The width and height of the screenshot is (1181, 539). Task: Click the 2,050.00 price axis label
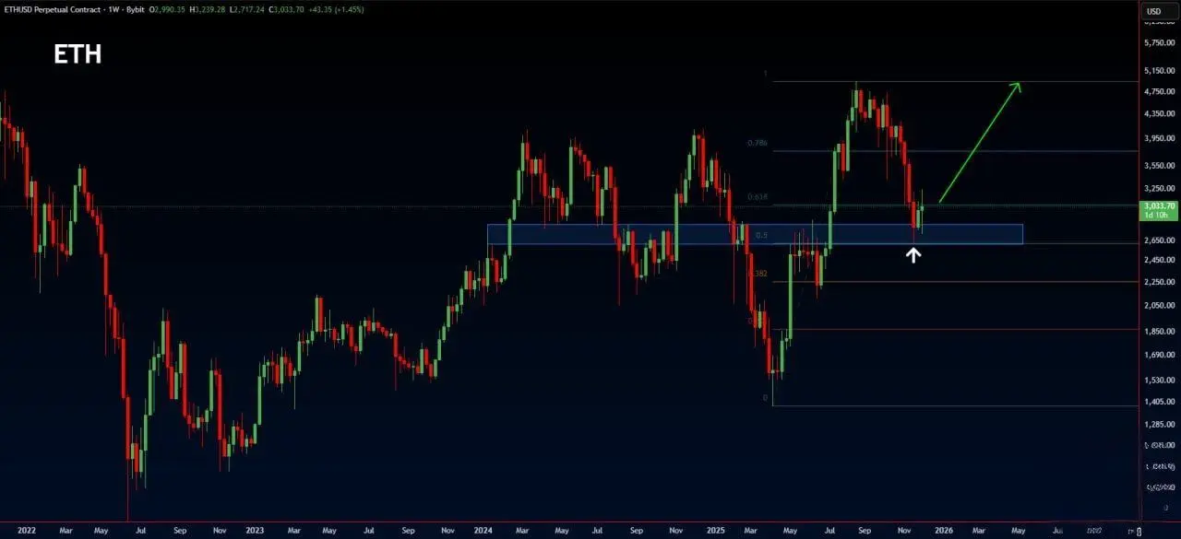tap(1159, 305)
